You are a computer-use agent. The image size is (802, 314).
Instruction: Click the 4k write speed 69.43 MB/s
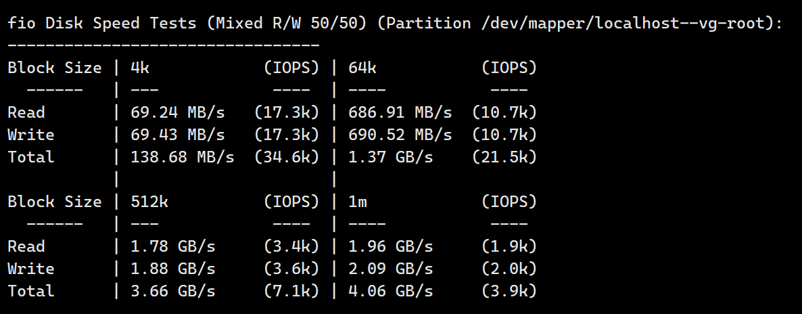pyautogui.click(x=177, y=135)
